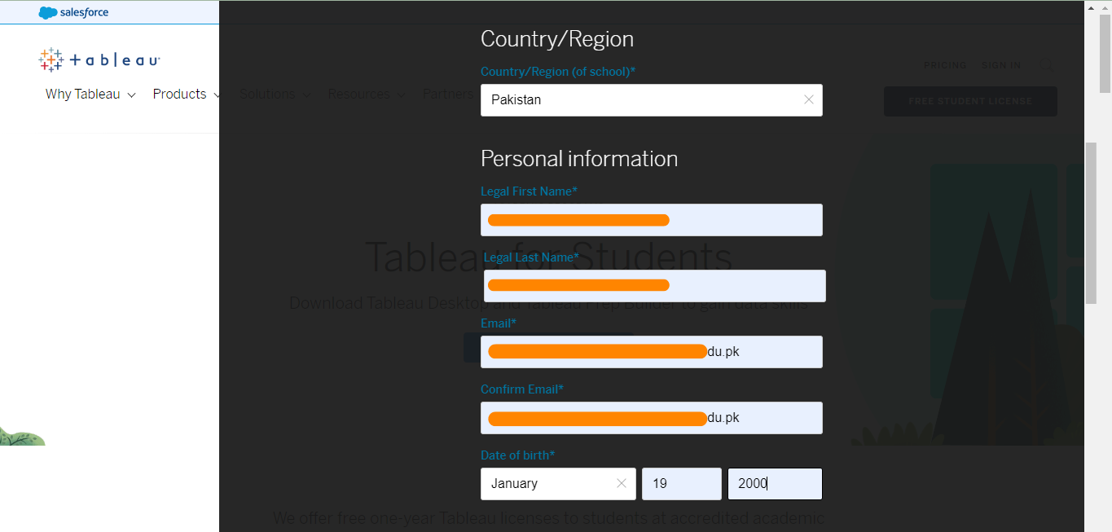Expand Why Tableau chevron arrow
The height and width of the screenshot is (532, 1112).
click(x=131, y=95)
